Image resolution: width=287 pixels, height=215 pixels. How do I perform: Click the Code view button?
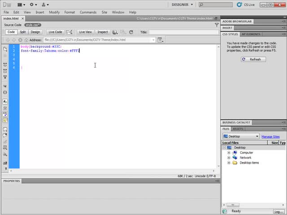pos(11,32)
